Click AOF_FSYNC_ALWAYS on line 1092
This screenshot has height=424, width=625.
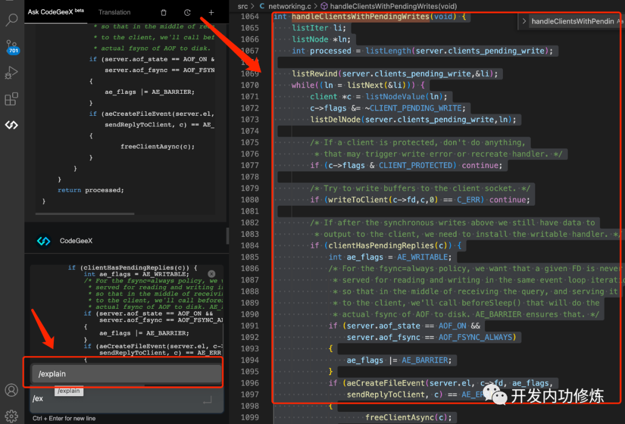click(x=475, y=338)
